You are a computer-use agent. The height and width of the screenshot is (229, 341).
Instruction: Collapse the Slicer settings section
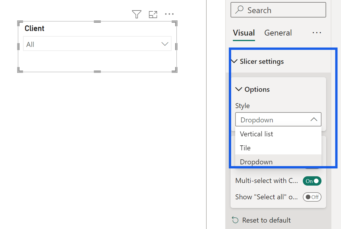tap(234, 61)
